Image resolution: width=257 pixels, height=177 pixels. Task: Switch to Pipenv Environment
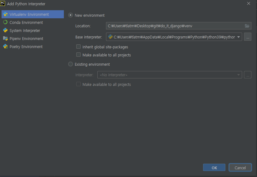tap(33, 38)
